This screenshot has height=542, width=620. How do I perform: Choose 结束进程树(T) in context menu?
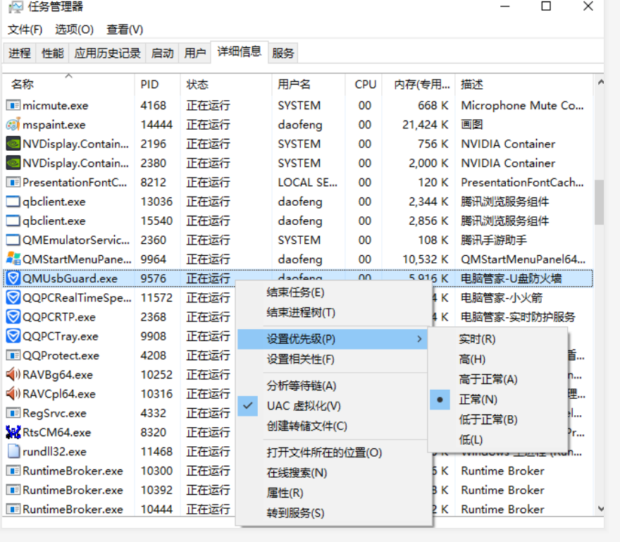pos(332,313)
